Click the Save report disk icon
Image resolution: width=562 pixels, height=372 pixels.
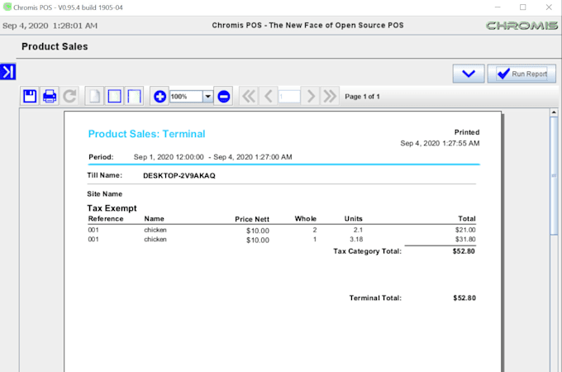[x=30, y=96]
